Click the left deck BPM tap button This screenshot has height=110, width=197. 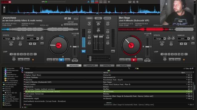[x=76, y=19]
